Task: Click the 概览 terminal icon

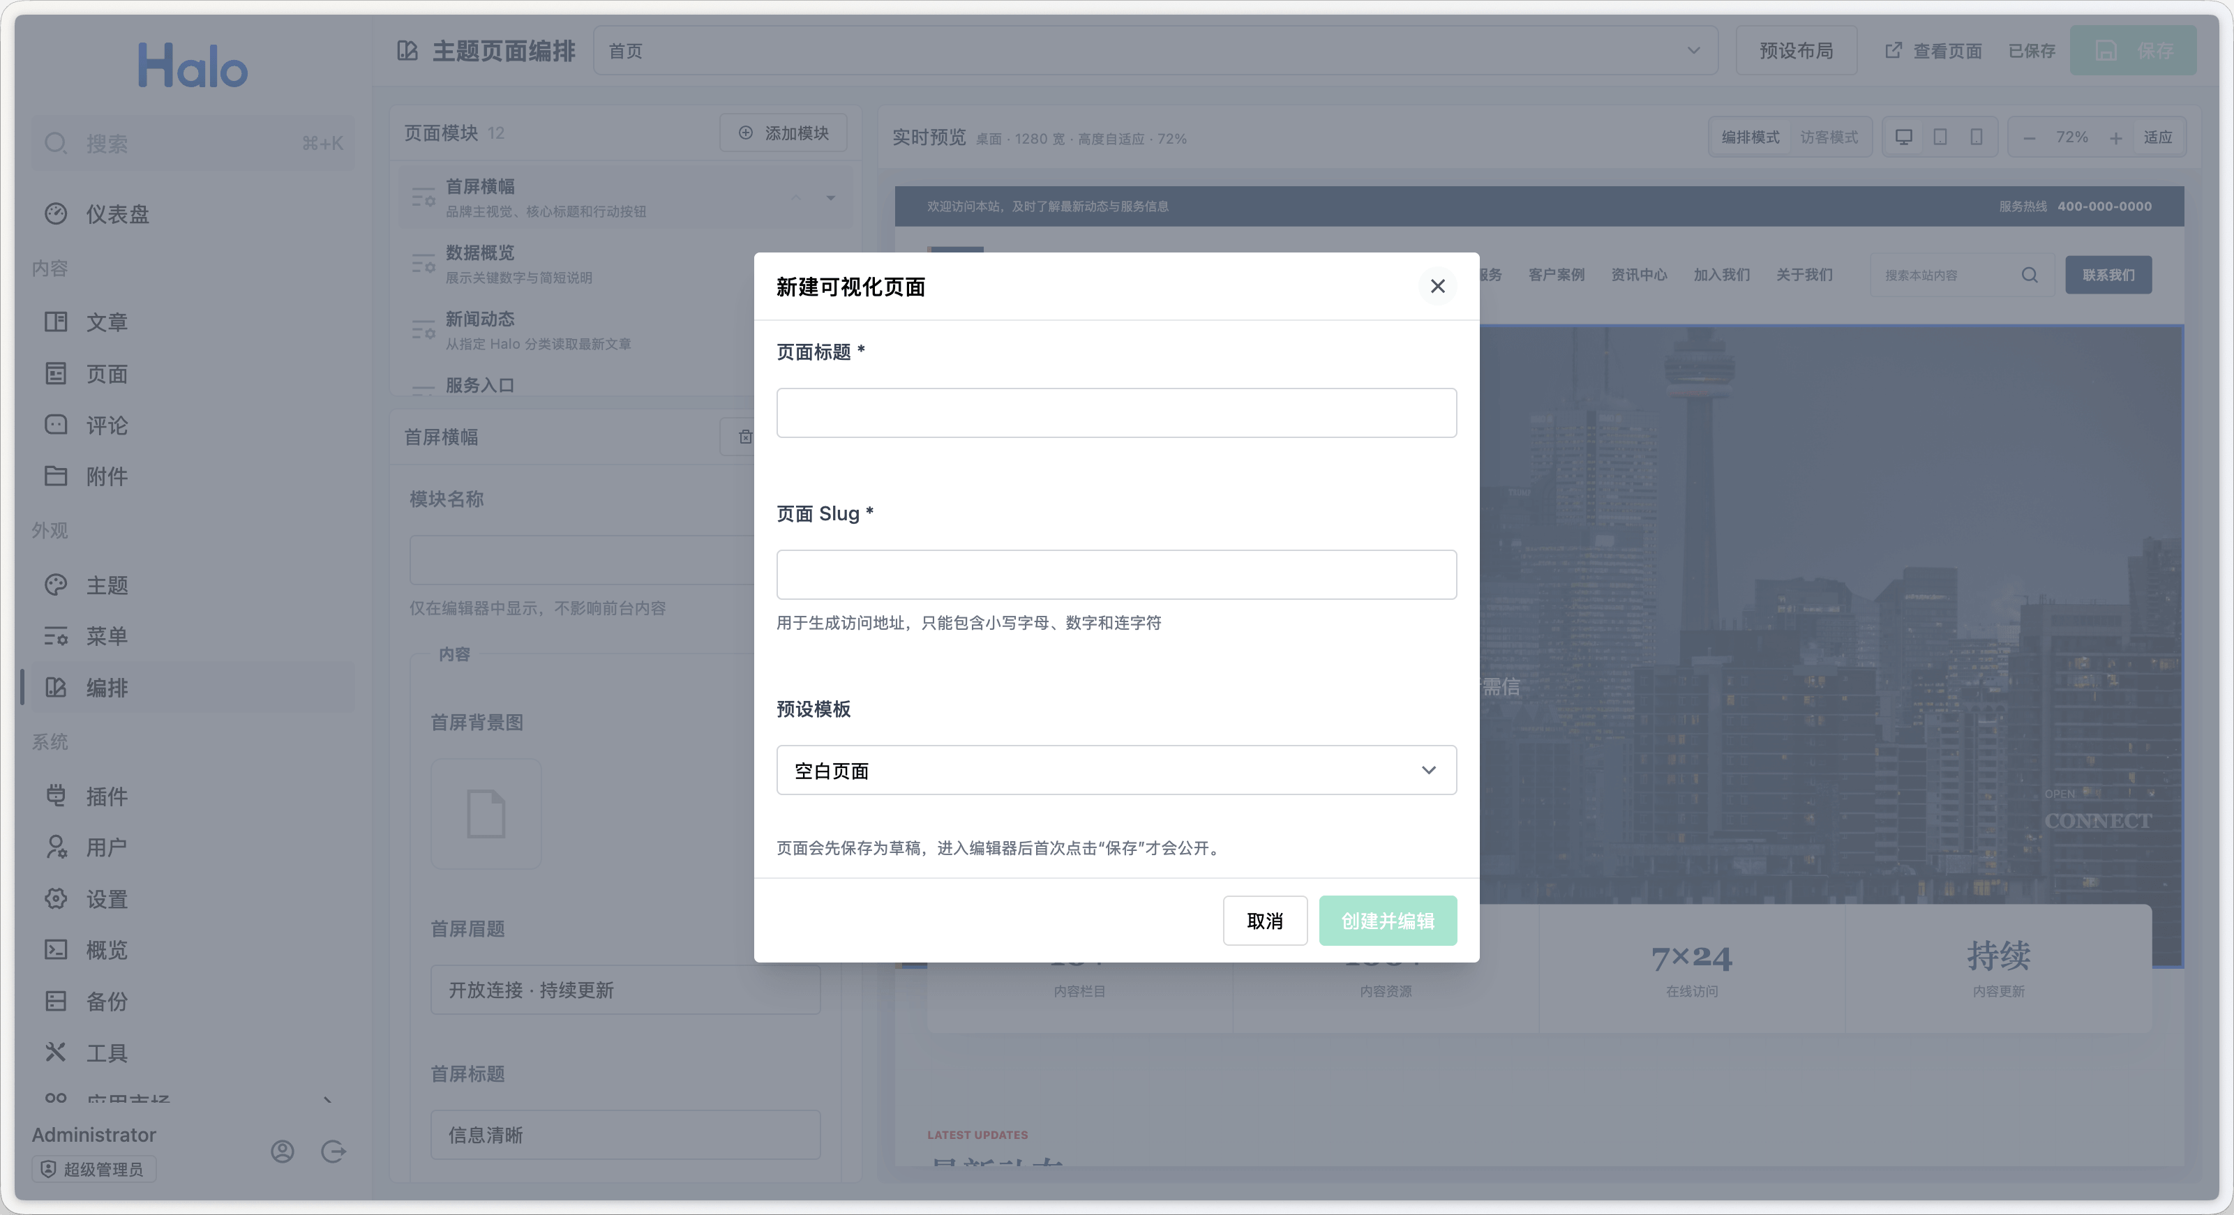Action: tap(56, 950)
